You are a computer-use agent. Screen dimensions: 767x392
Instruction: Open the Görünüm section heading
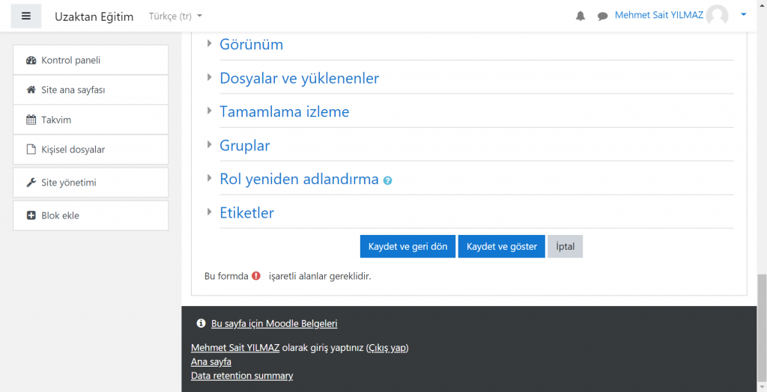coord(252,44)
